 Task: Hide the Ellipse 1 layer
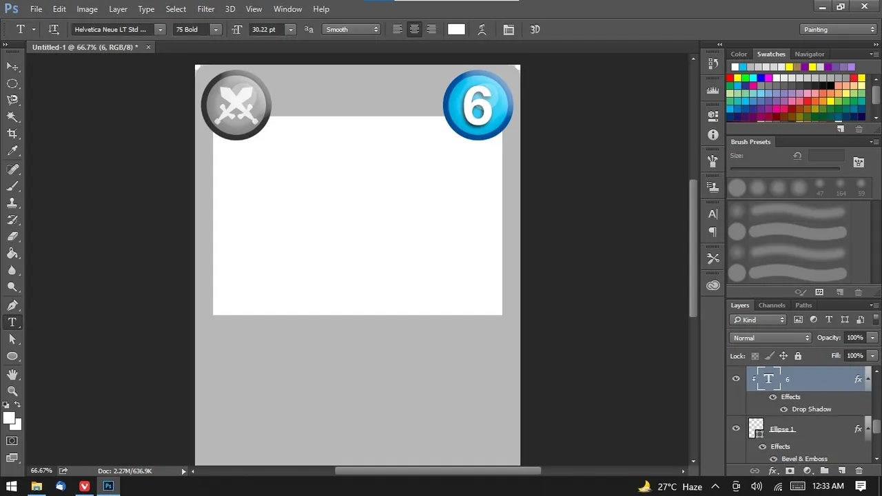pos(736,428)
